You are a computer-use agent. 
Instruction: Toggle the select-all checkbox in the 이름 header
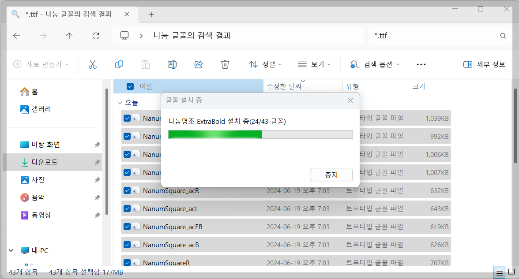(x=130, y=86)
